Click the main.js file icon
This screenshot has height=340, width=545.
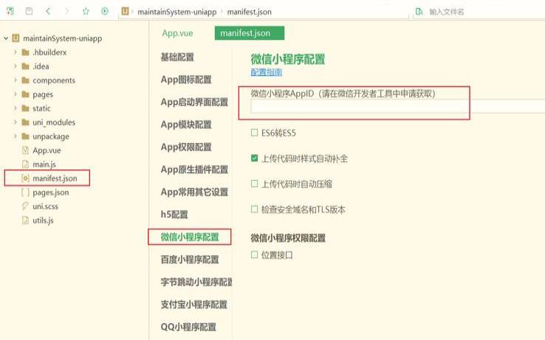point(25,164)
